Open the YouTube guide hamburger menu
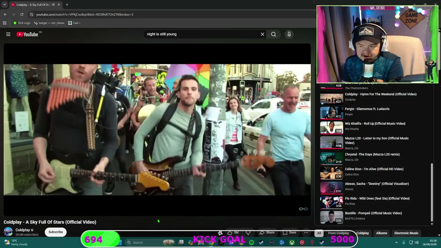This screenshot has height=248, width=441. coord(8,34)
